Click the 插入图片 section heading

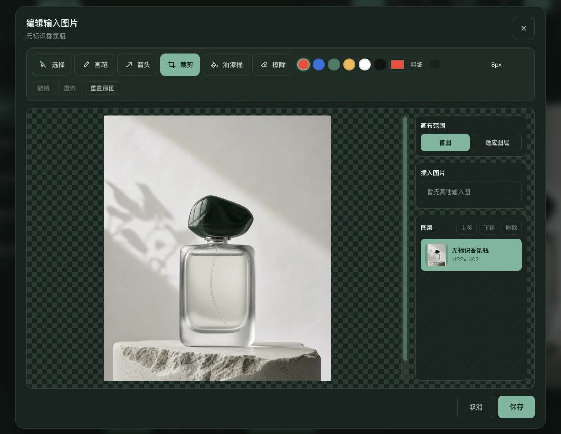pyautogui.click(x=433, y=173)
